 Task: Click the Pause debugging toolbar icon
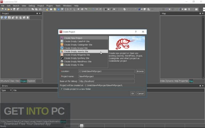tap(97, 9)
